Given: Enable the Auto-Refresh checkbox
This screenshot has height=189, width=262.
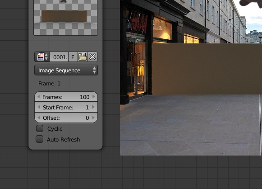Looking at the screenshot, I should pos(39,139).
